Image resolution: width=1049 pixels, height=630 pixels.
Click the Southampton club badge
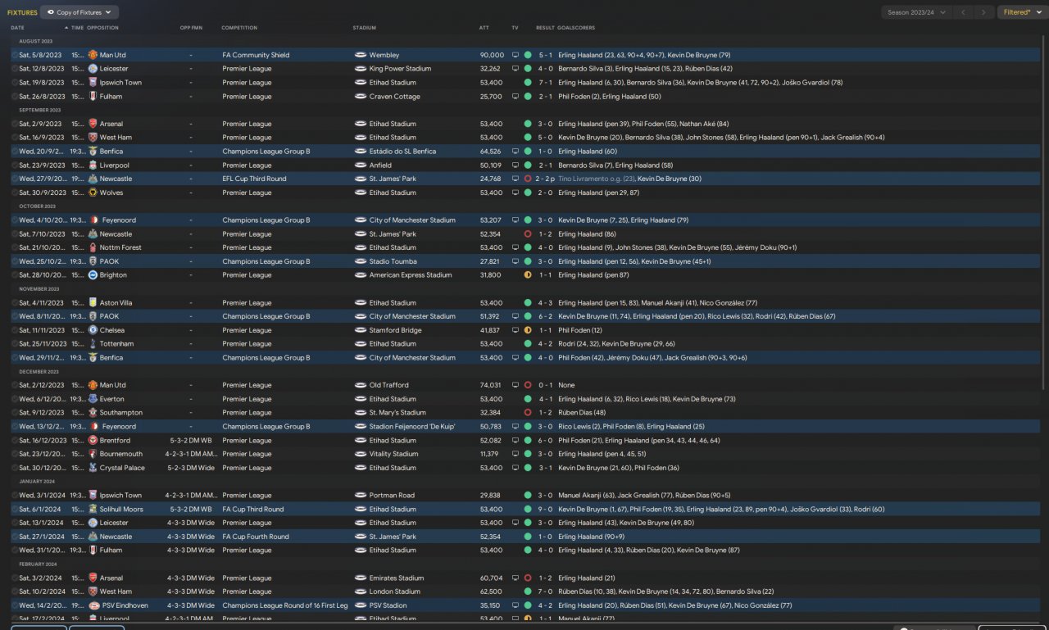click(93, 413)
